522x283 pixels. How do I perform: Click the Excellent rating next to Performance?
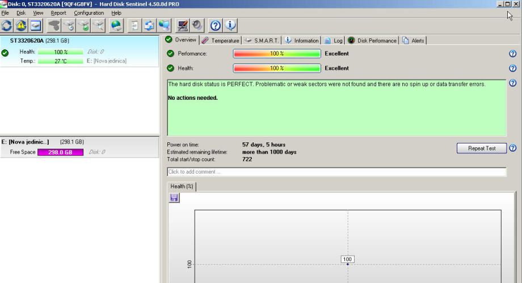click(336, 54)
